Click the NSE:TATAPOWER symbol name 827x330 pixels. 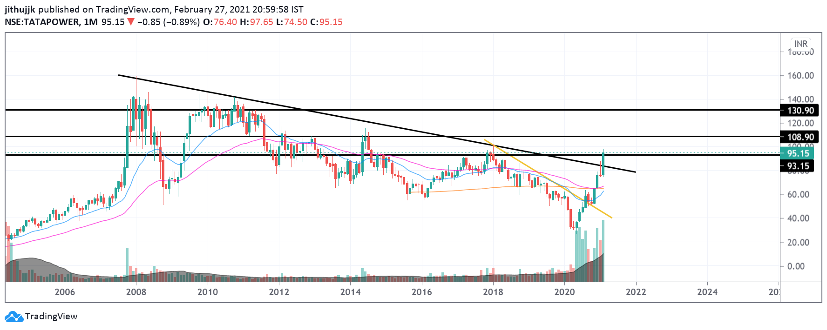click(42, 22)
